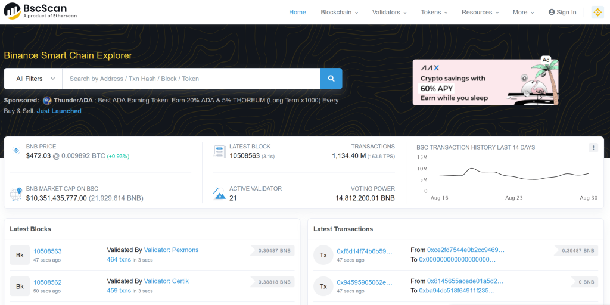Click the BNB price diamond icon

pyautogui.click(x=16, y=151)
